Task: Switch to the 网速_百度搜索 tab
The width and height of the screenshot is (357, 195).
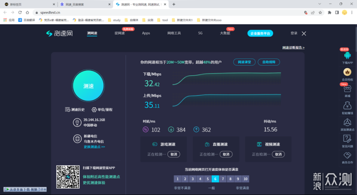Action: 85,4
